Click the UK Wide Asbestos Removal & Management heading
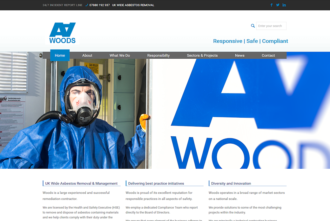 (x=81, y=183)
